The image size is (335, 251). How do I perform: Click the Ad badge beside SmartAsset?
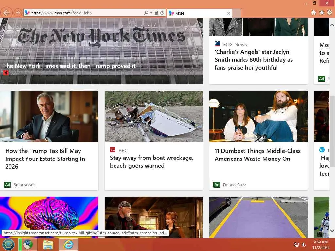point(8,185)
